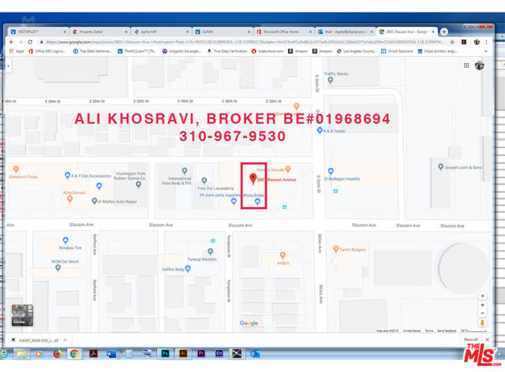The width and height of the screenshot is (505, 372).
Task: Switch to the Property Detail tab
Action: point(95,32)
